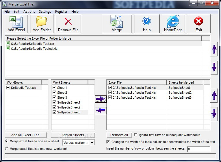Enable Ignore first row on subsequent worksheets
221x162 pixels.
(136, 135)
